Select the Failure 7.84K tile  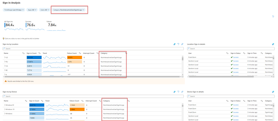56,26
